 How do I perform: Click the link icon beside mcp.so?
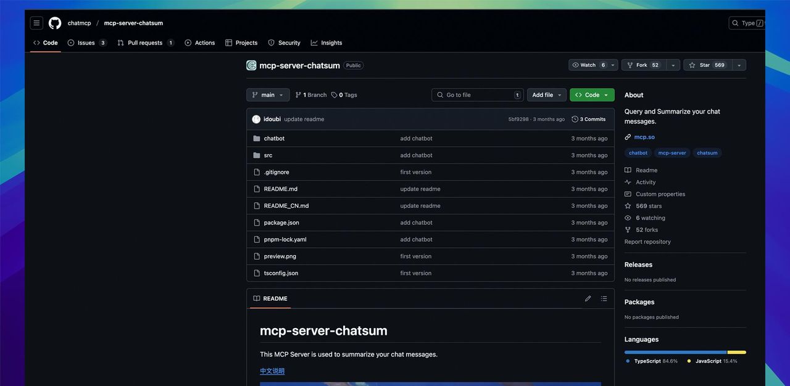point(628,137)
